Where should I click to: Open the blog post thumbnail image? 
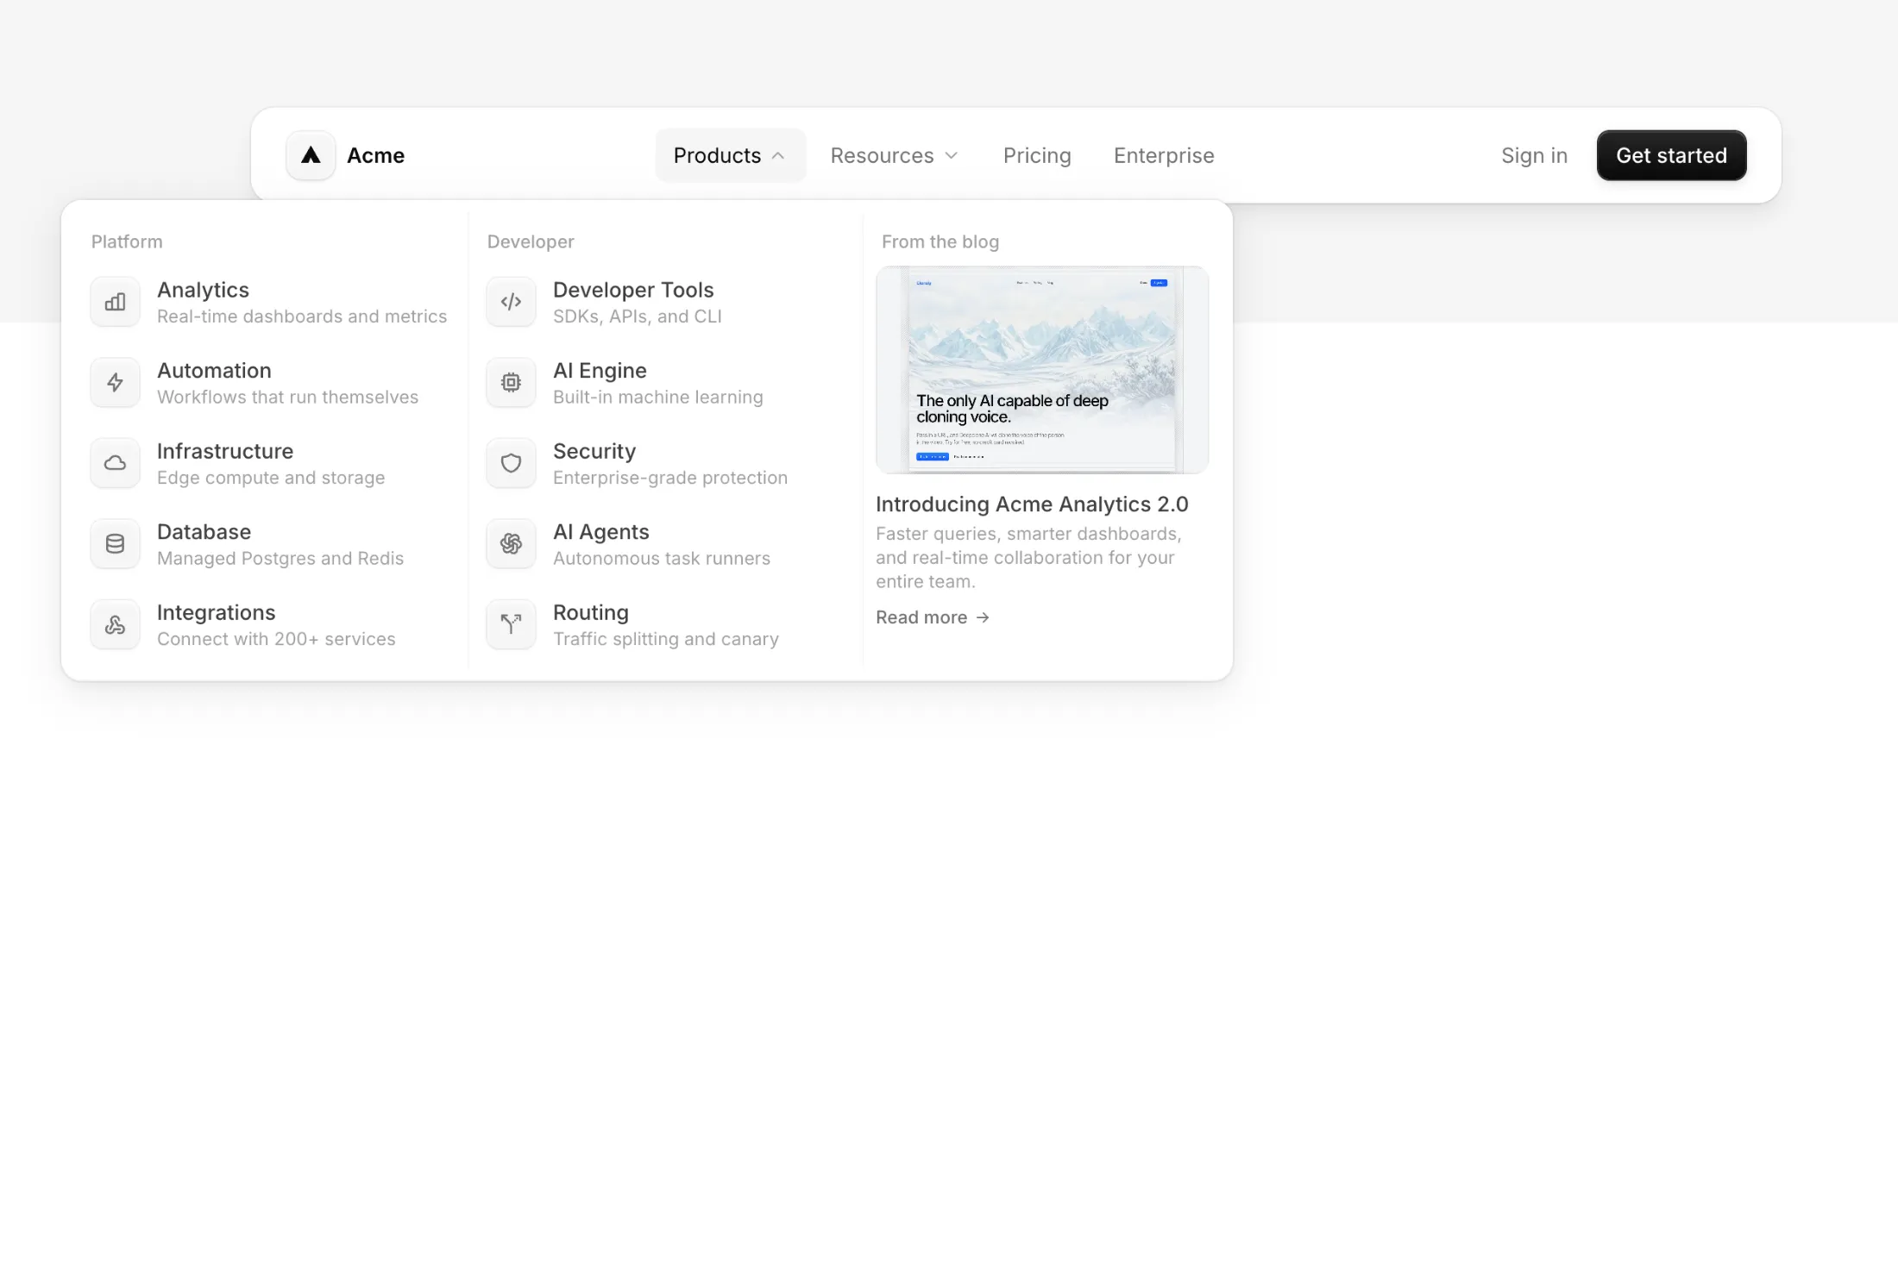[1041, 370]
